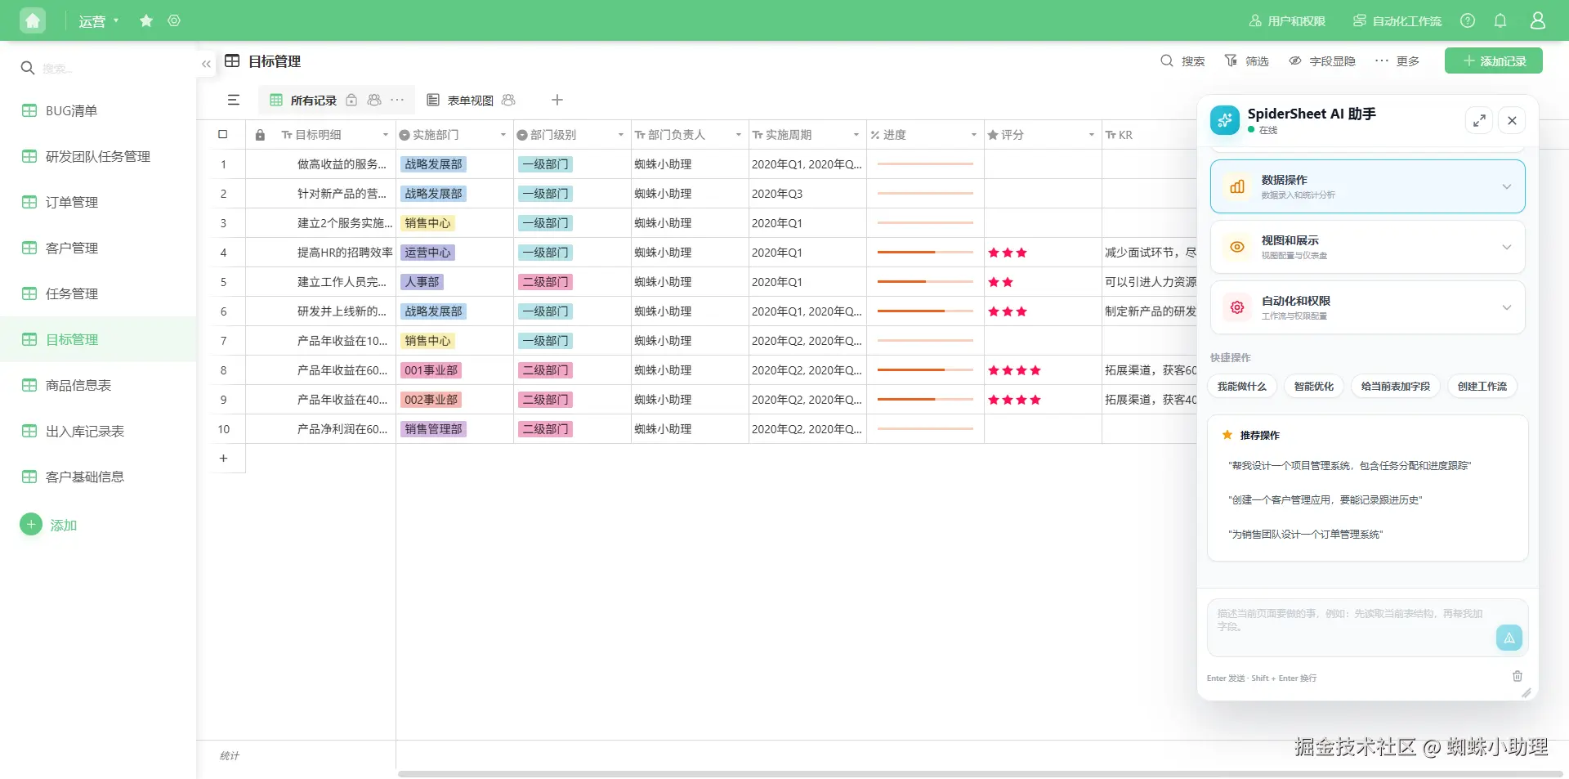
Task: Click the hamburger view list icon
Action: click(x=234, y=100)
